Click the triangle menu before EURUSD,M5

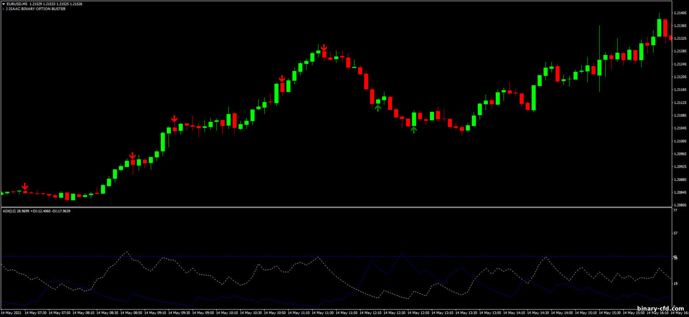coord(3,4)
